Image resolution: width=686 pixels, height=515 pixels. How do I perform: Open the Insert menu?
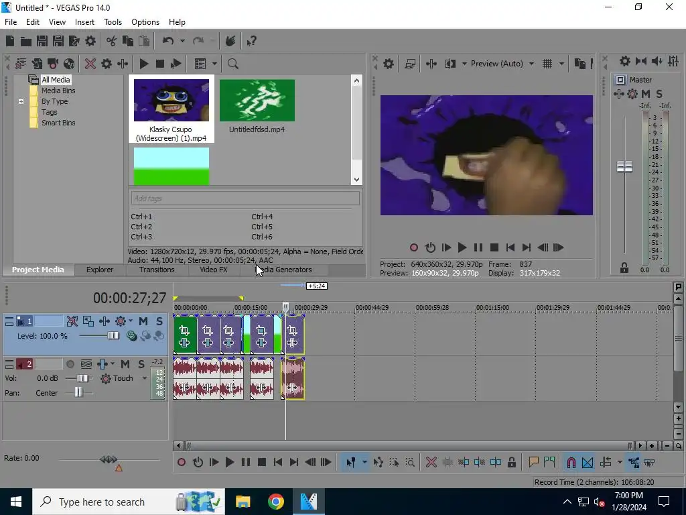[84, 22]
